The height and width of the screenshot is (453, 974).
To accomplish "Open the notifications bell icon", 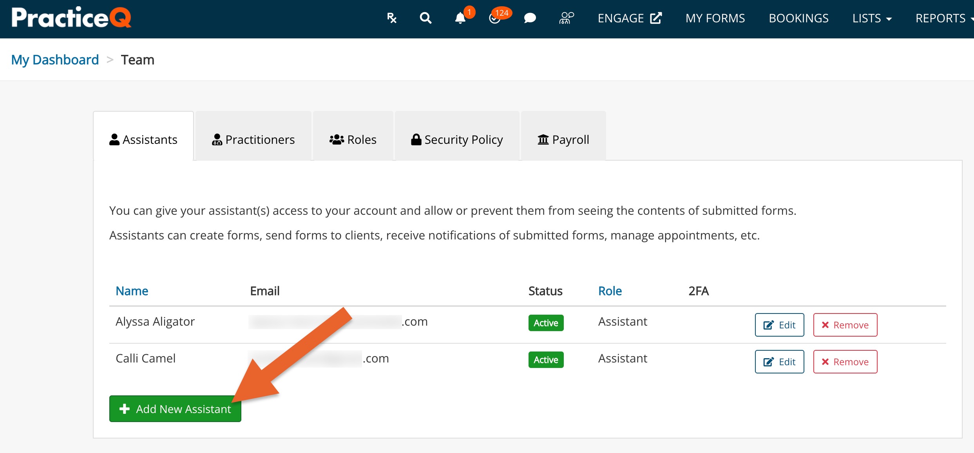I will (x=460, y=18).
